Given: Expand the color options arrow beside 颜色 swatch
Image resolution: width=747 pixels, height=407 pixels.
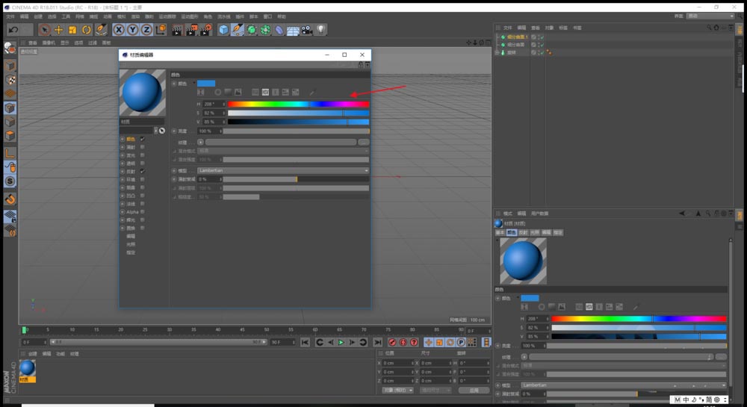Looking at the screenshot, I should tap(194, 84).
